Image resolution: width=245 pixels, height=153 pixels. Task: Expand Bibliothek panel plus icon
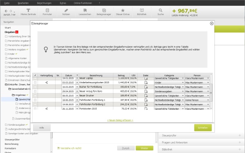point(240,149)
